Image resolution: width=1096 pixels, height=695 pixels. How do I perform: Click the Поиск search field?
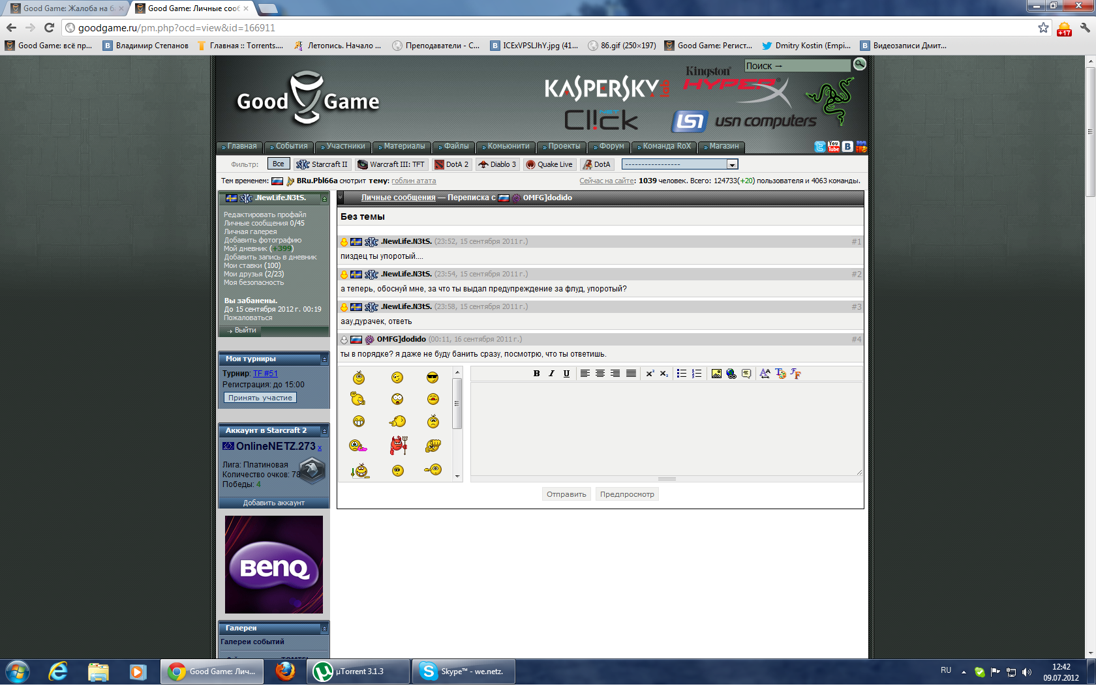pos(797,66)
